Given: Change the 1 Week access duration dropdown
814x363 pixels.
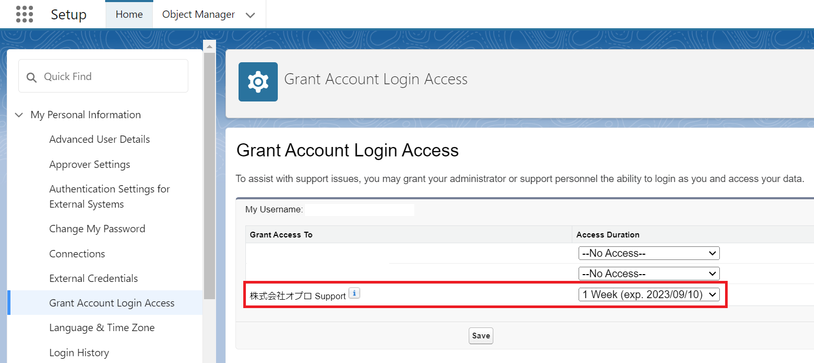Looking at the screenshot, I should pos(649,294).
